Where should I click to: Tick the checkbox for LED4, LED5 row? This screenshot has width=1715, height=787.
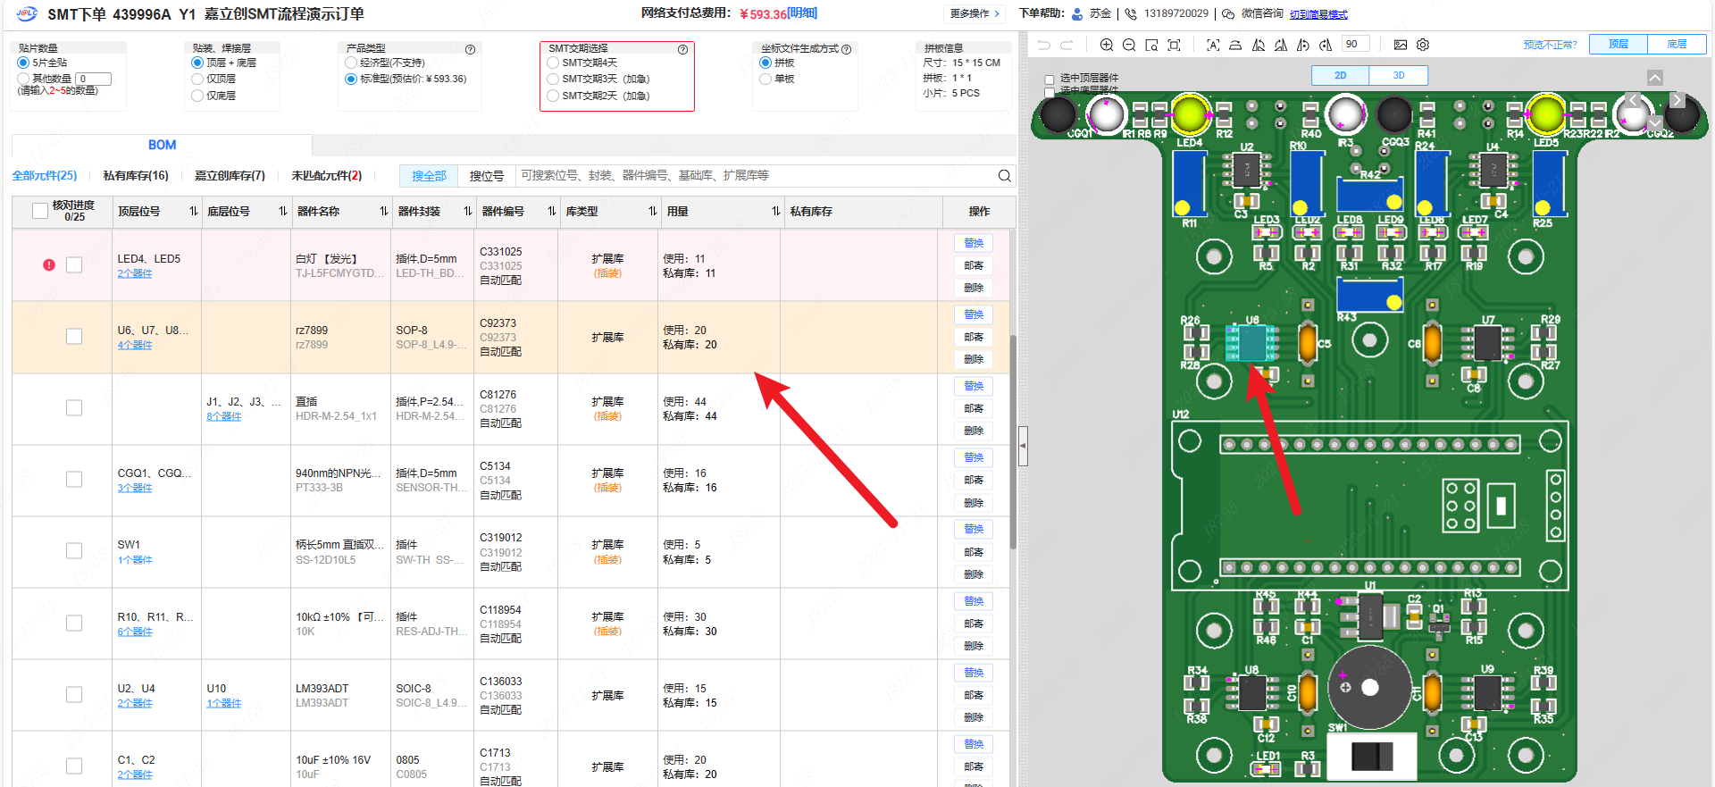point(74,265)
